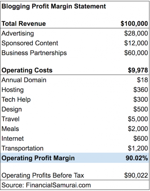
Task: Select the $60,000 partnerships amount
Action: 136,53
